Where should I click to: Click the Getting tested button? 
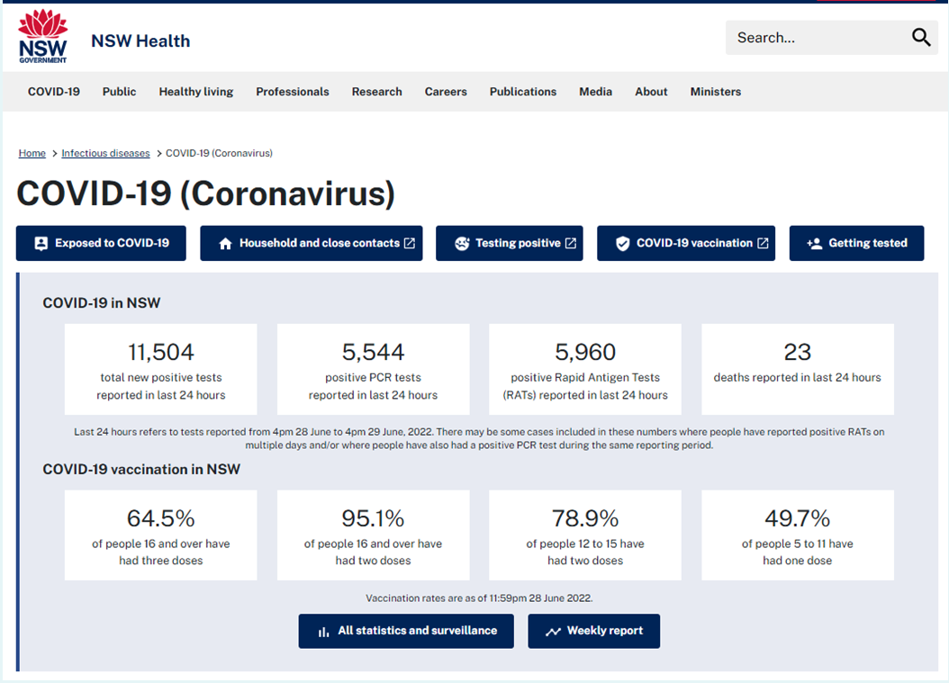click(x=856, y=243)
